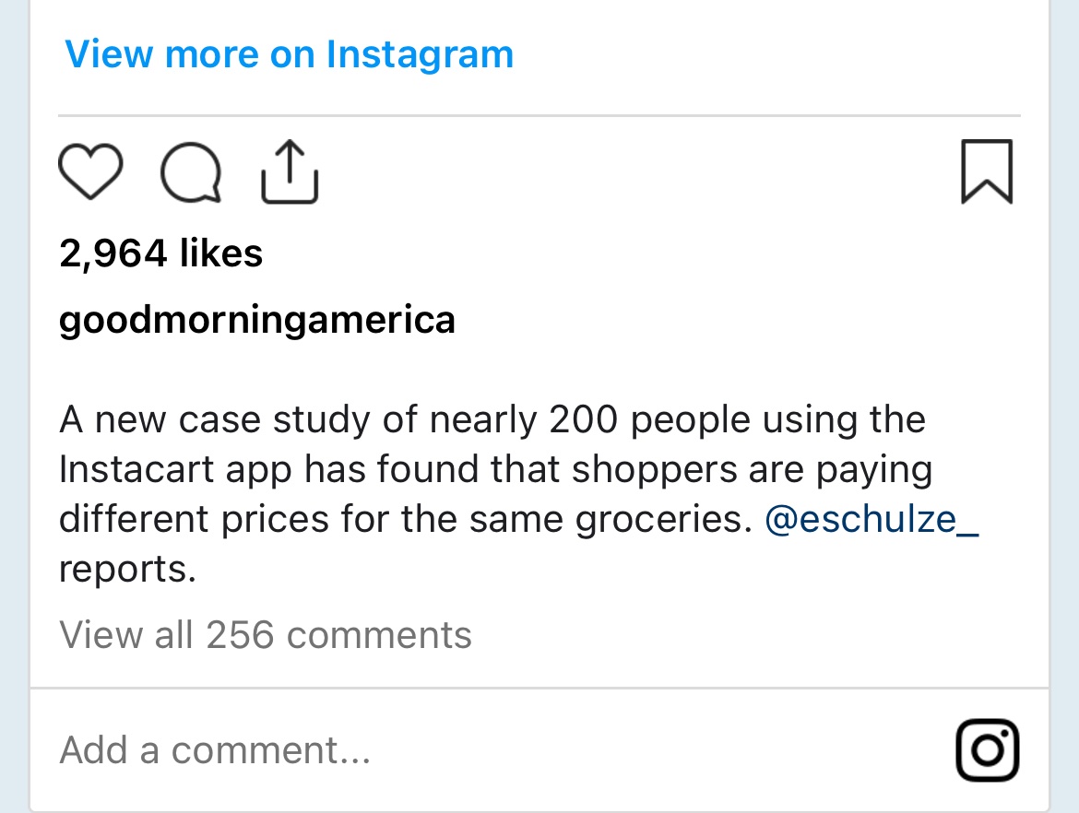The width and height of the screenshot is (1079, 813).
Task: Click the "2,964 likes" count
Action: [161, 253]
